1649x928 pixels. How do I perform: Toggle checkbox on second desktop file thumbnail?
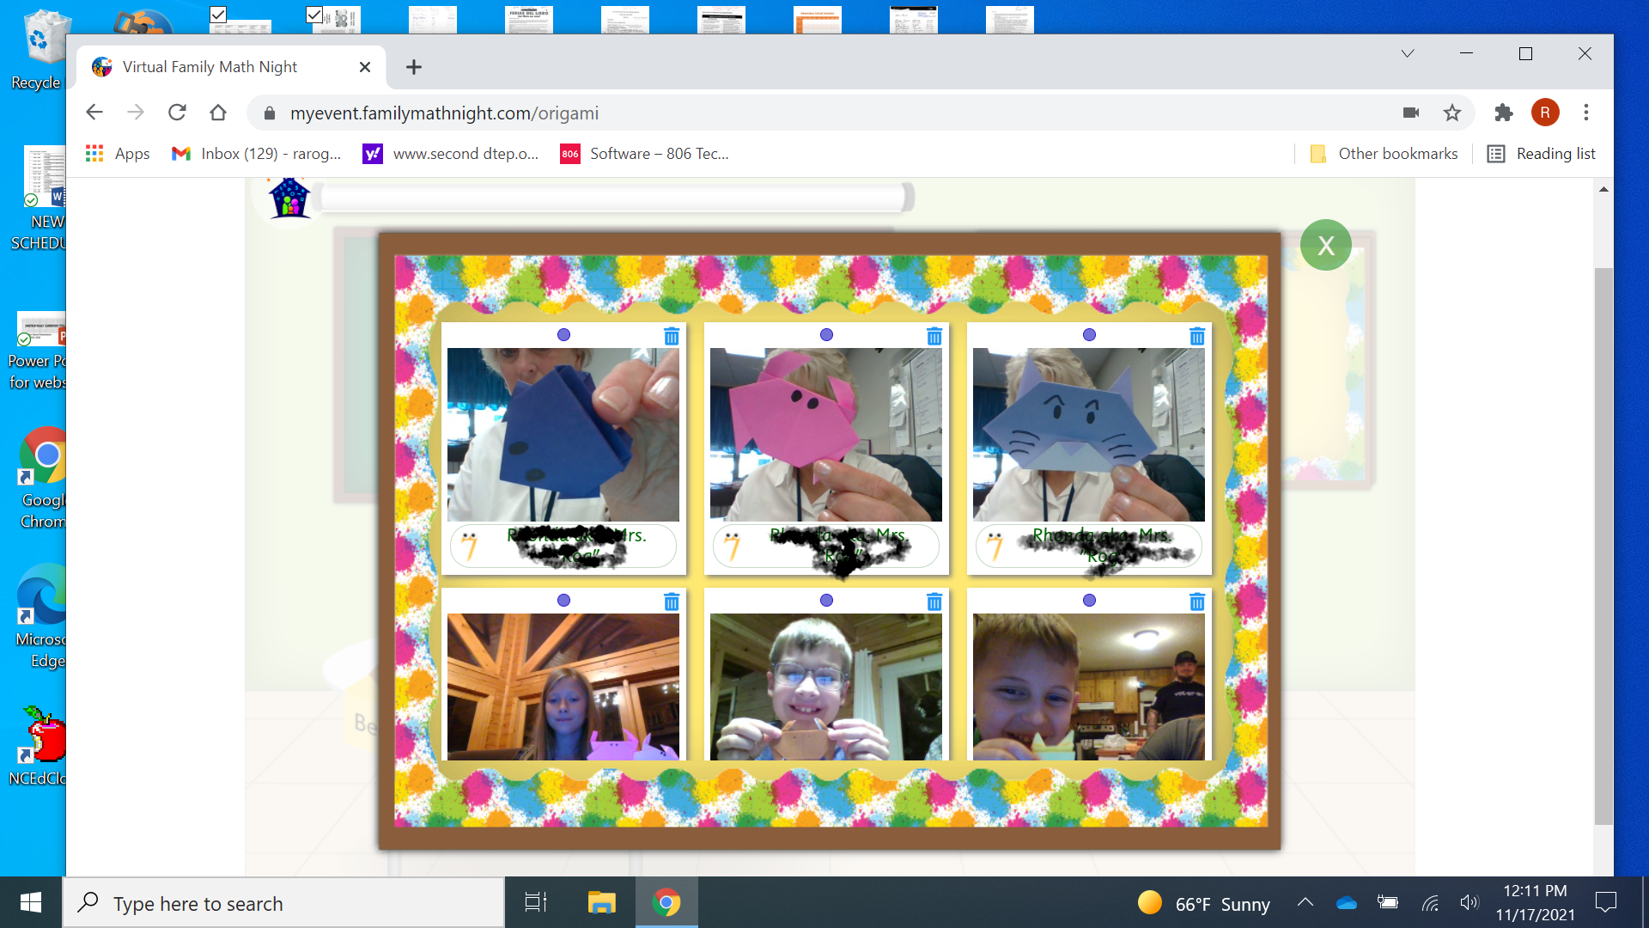[314, 15]
